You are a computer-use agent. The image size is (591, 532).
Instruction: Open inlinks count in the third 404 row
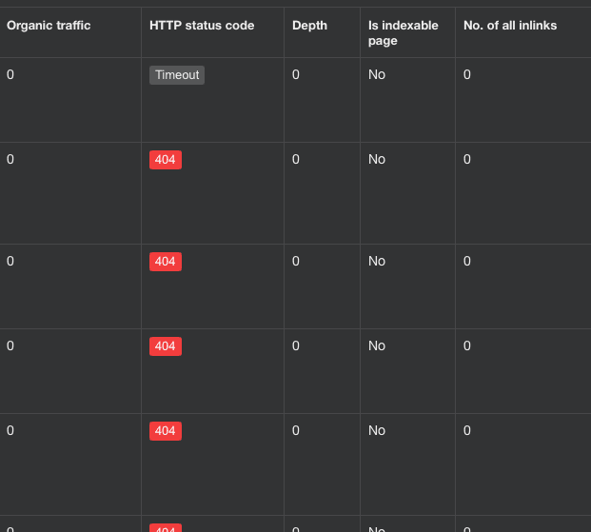[x=467, y=346]
